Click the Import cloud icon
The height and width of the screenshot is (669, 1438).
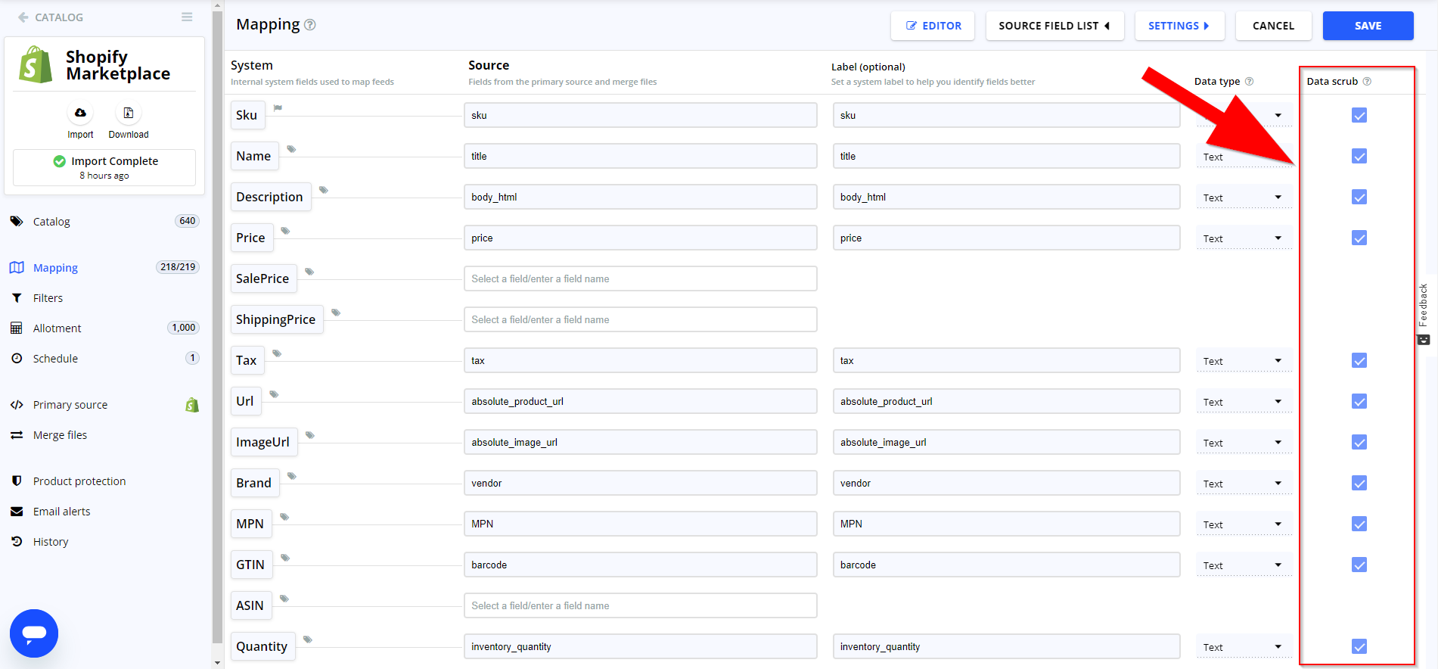tap(80, 113)
